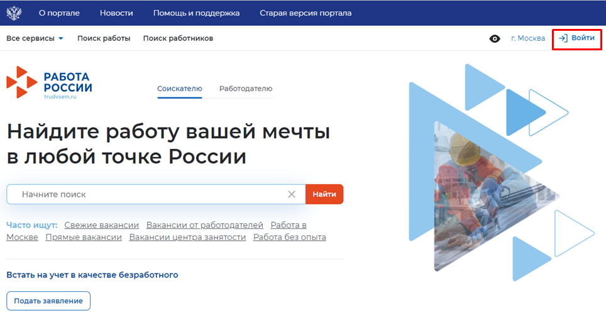Click the Все сервисы caret arrow
Screen dimensions: 606x322
coord(61,38)
